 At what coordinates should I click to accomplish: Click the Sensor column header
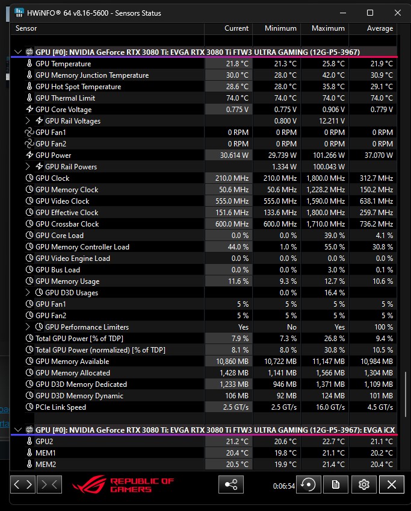107,28
